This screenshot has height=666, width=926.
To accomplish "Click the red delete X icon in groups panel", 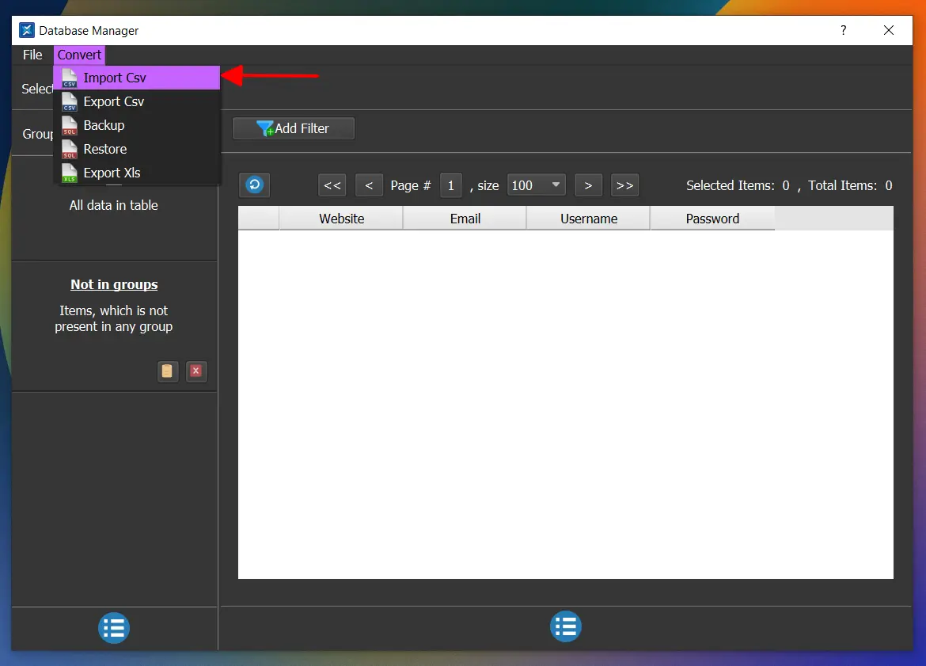I will point(196,371).
